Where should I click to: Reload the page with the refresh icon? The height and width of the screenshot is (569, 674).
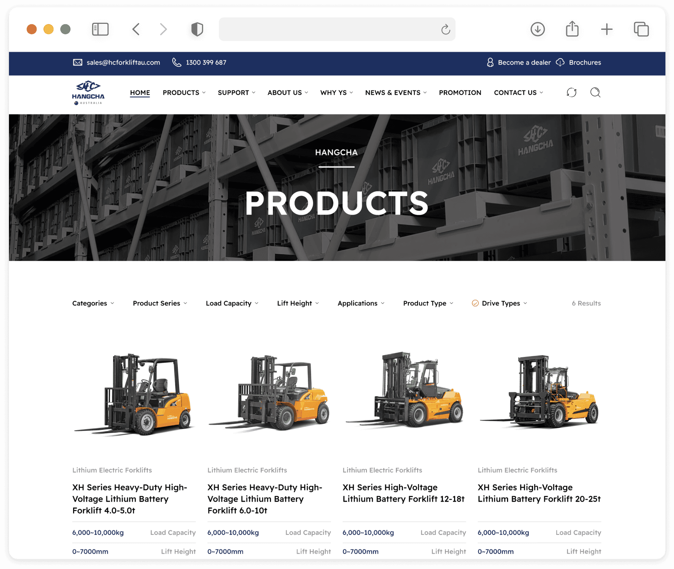click(445, 29)
